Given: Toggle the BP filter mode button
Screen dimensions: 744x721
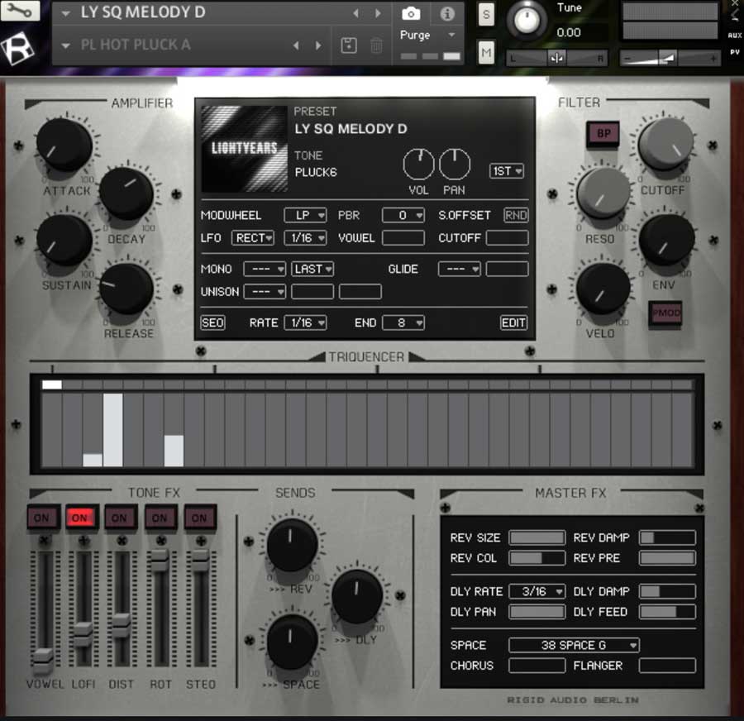Looking at the screenshot, I should (x=603, y=134).
